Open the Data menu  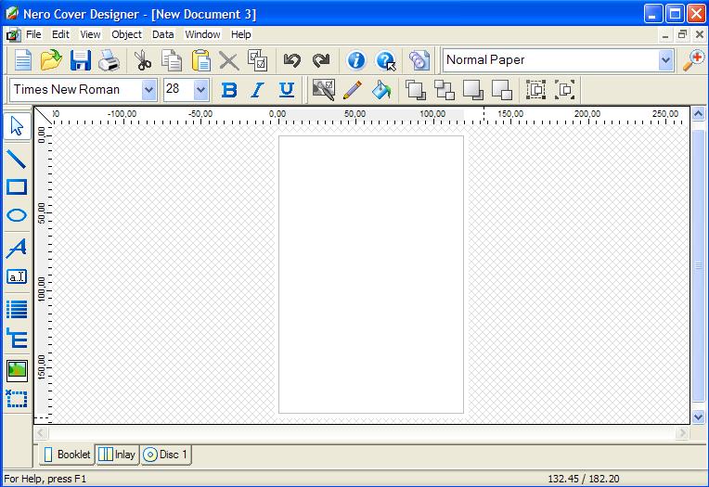pos(163,34)
